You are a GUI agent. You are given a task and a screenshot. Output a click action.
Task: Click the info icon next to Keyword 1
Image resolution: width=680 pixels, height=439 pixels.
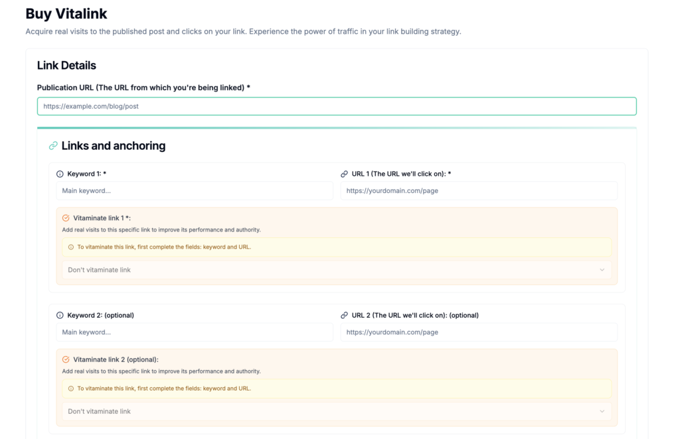60,174
